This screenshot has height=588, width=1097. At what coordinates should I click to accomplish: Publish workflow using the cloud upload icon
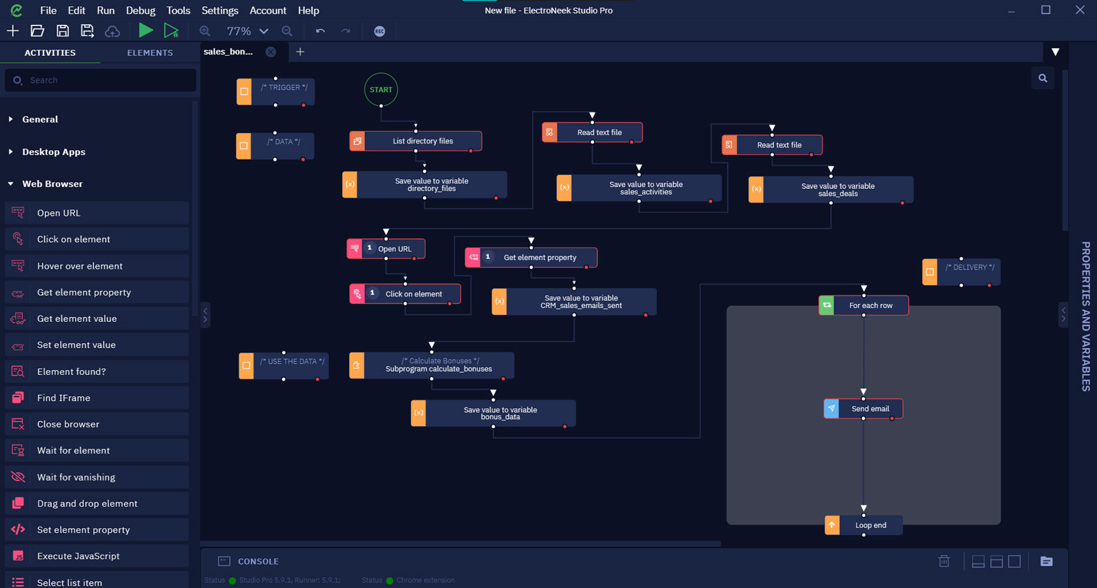click(112, 31)
